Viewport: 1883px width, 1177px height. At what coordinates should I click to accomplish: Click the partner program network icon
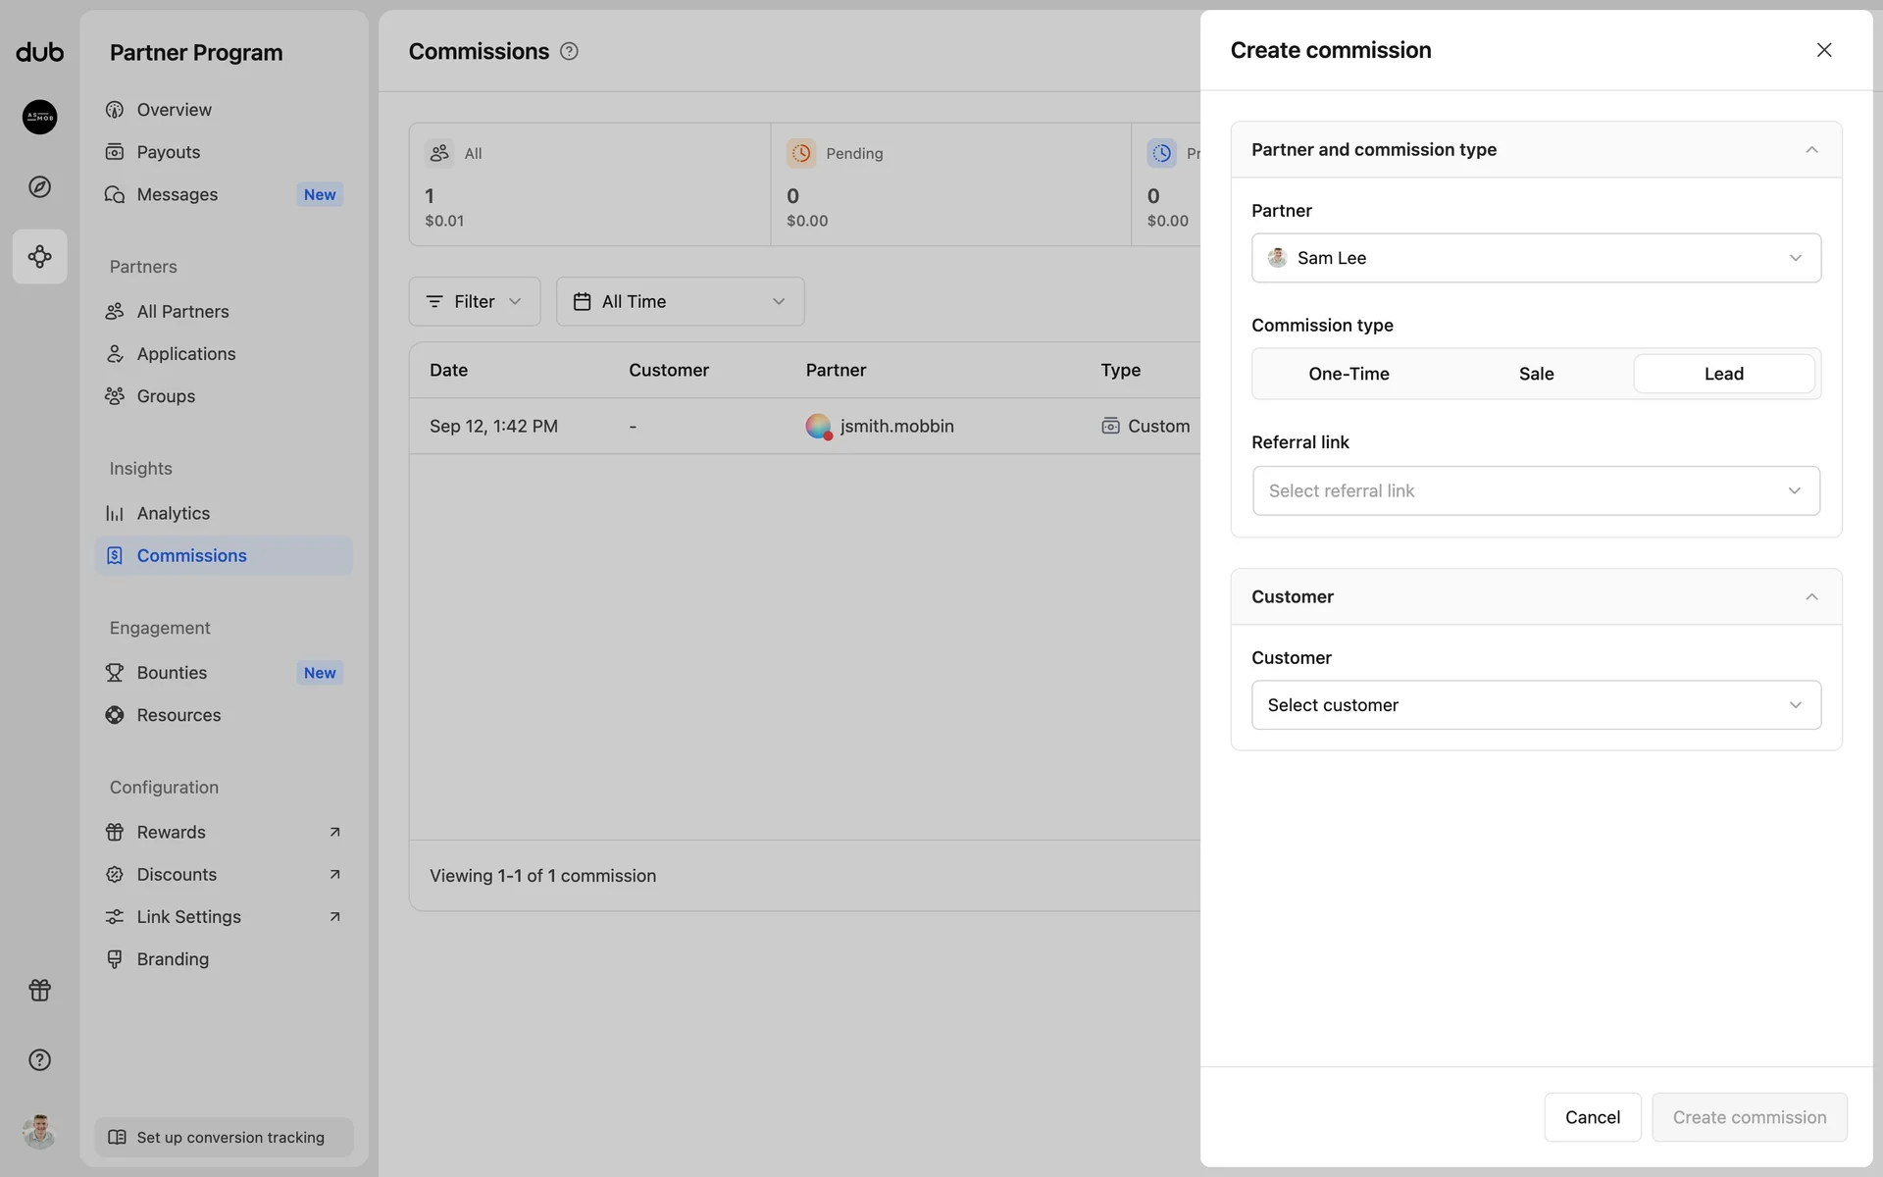[39, 257]
